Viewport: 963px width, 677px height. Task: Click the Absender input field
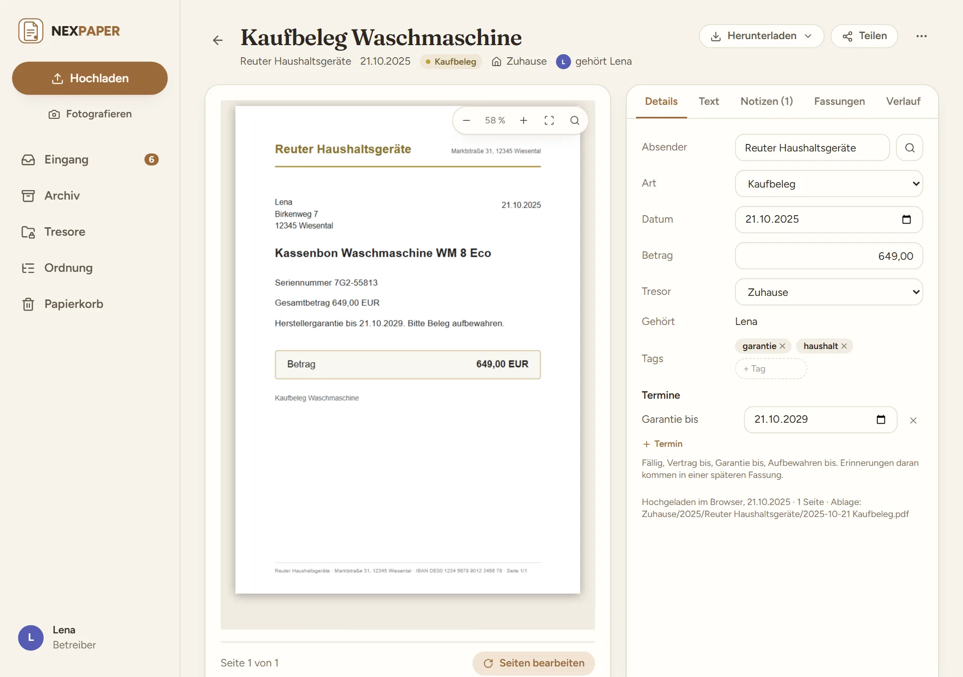tap(812, 147)
